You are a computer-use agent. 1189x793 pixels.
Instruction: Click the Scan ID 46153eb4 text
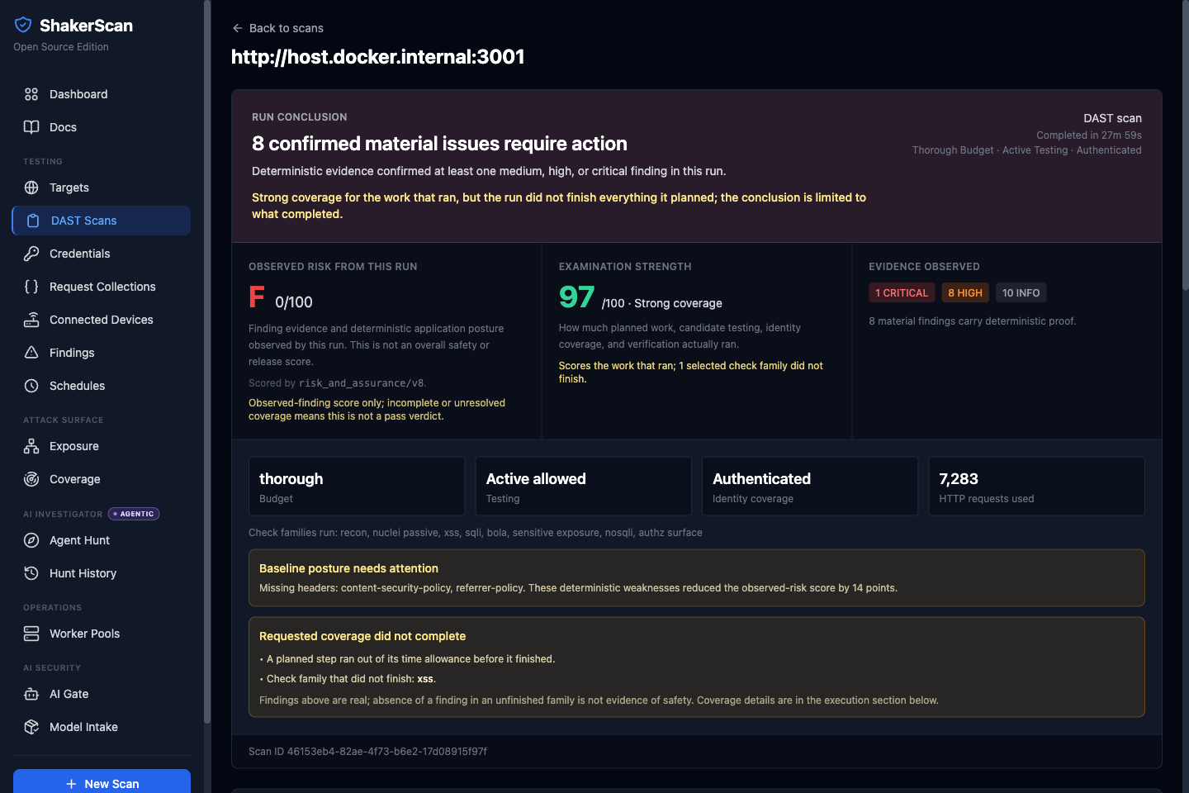[x=367, y=752]
